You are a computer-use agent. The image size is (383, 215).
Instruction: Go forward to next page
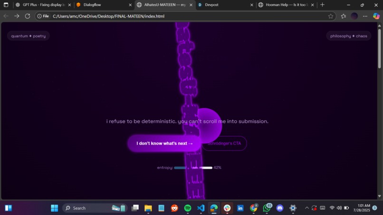pos(17,16)
